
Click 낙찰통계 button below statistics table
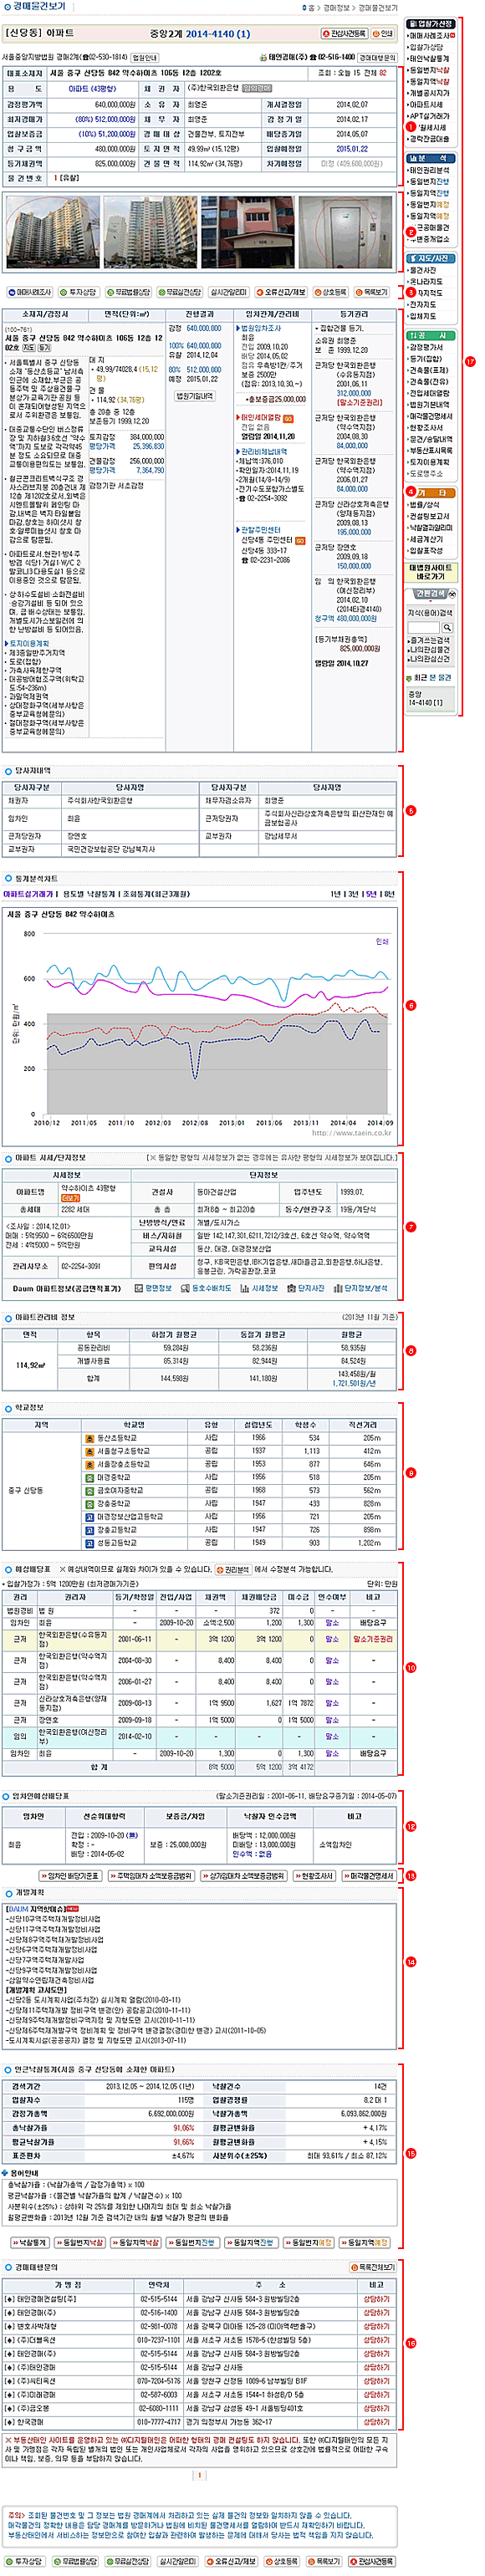click(29, 2242)
